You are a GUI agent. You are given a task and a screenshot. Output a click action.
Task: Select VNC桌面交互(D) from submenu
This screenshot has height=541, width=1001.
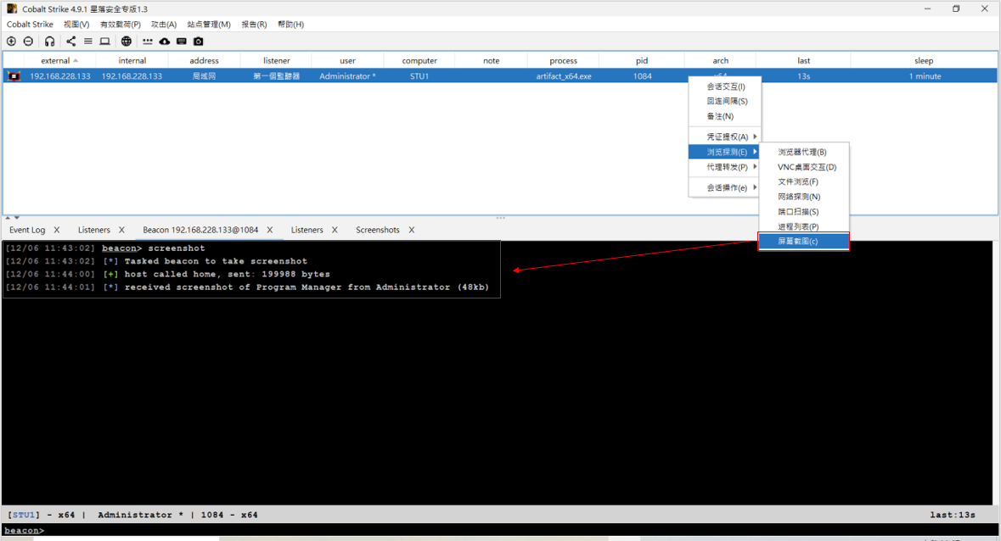pos(804,167)
